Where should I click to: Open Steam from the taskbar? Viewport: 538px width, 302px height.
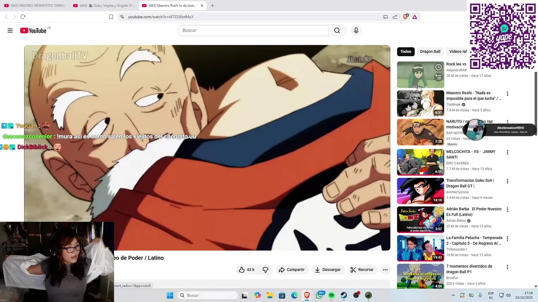coord(344,295)
